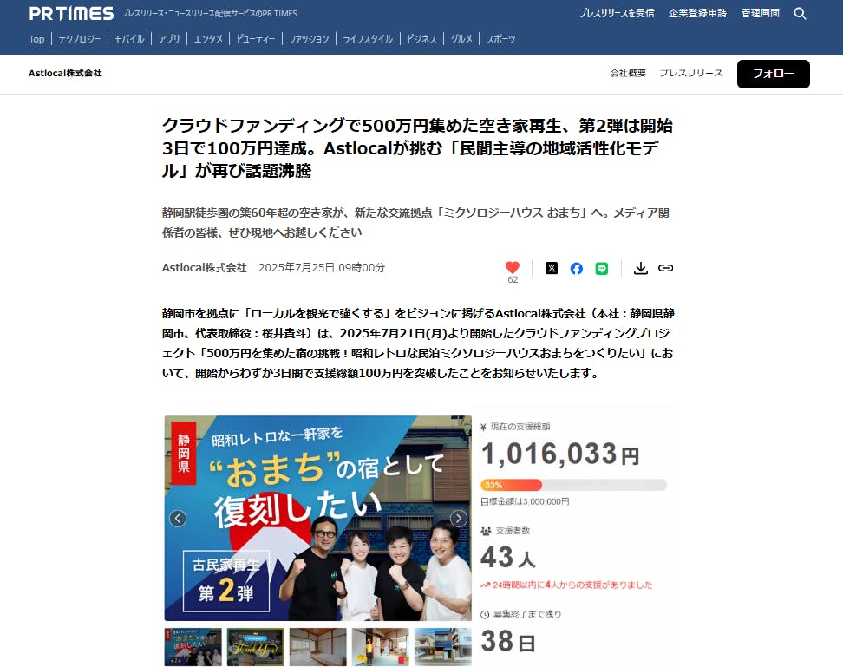Open the プレスリリース company tab
This screenshot has height=667, width=843.
(690, 74)
